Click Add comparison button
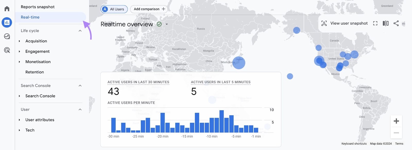412x150 pixels. [149, 9]
